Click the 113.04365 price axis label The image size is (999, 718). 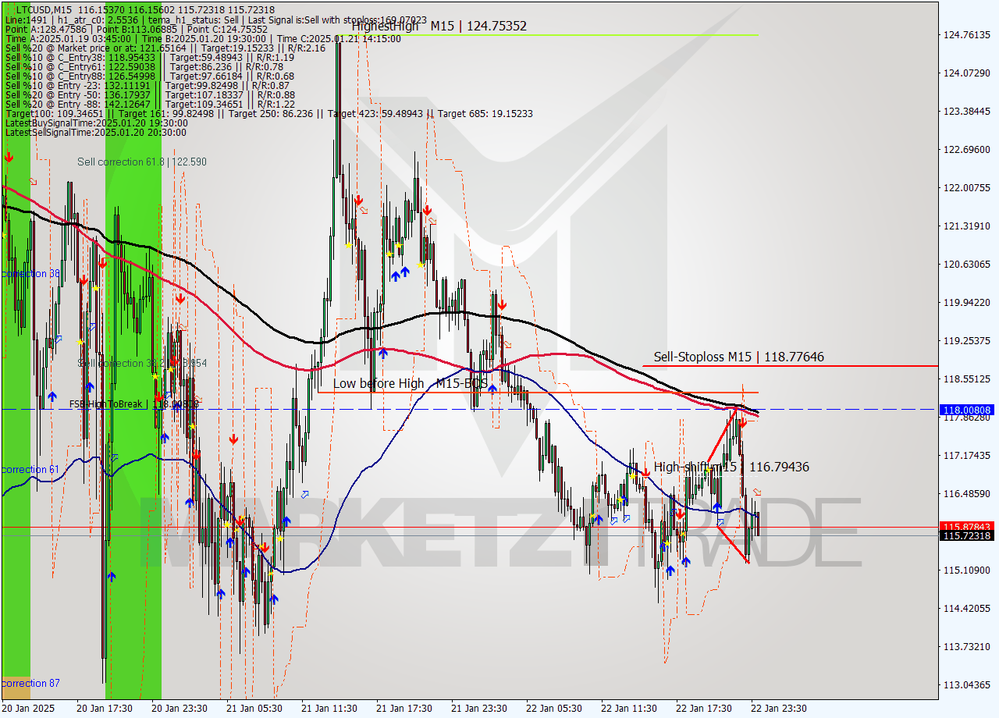point(967,684)
